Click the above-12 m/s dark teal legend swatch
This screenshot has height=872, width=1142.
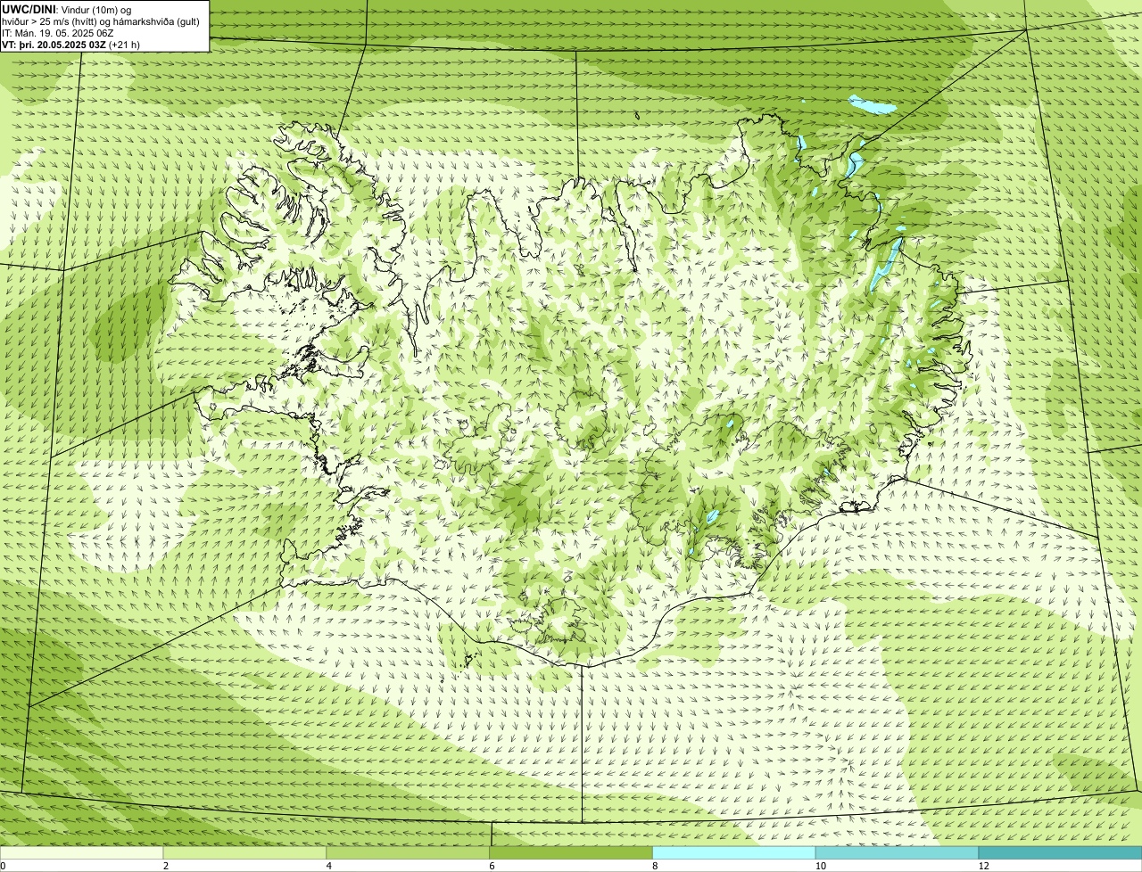coord(1061,853)
